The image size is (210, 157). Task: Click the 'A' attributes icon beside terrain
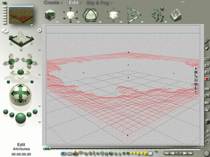point(196,68)
